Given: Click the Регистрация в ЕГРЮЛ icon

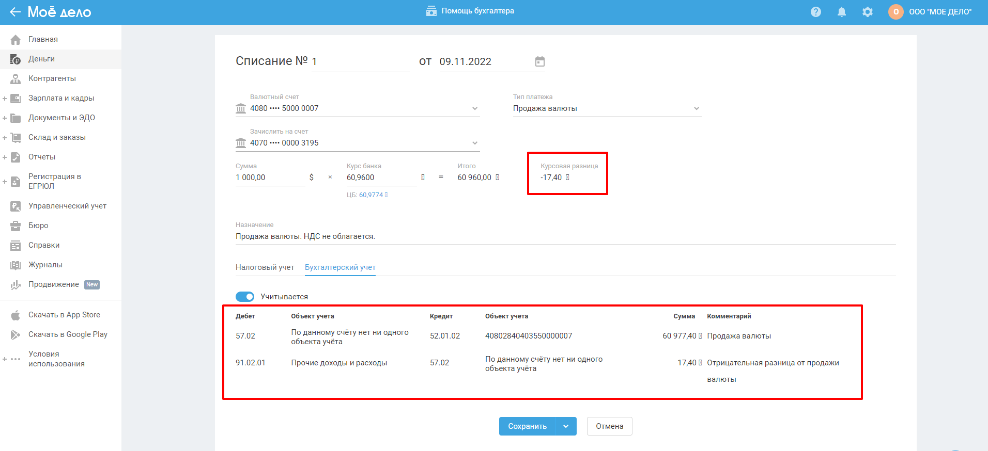Looking at the screenshot, I should coord(16,182).
